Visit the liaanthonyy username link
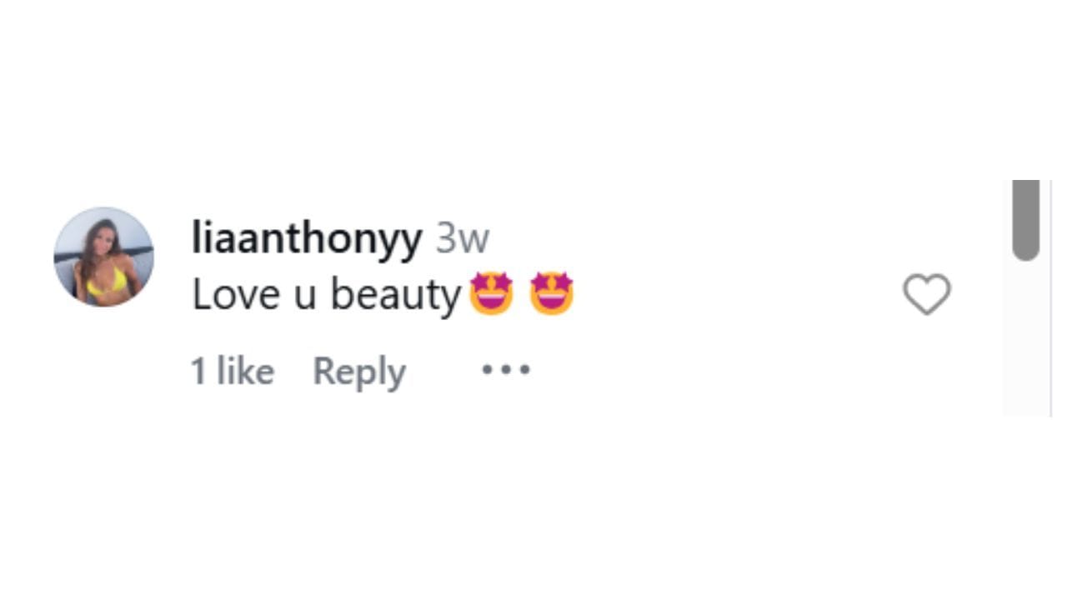Screen dimensions: 1067x600 tap(307, 239)
